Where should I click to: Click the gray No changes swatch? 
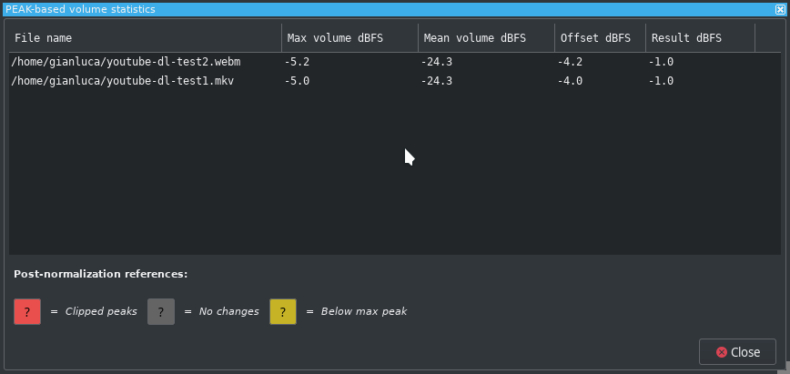(x=161, y=311)
